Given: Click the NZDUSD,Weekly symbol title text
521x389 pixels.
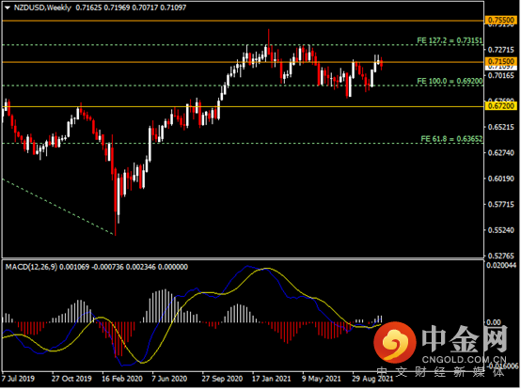Looking at the screenshot, I should [x=42, y=8].
